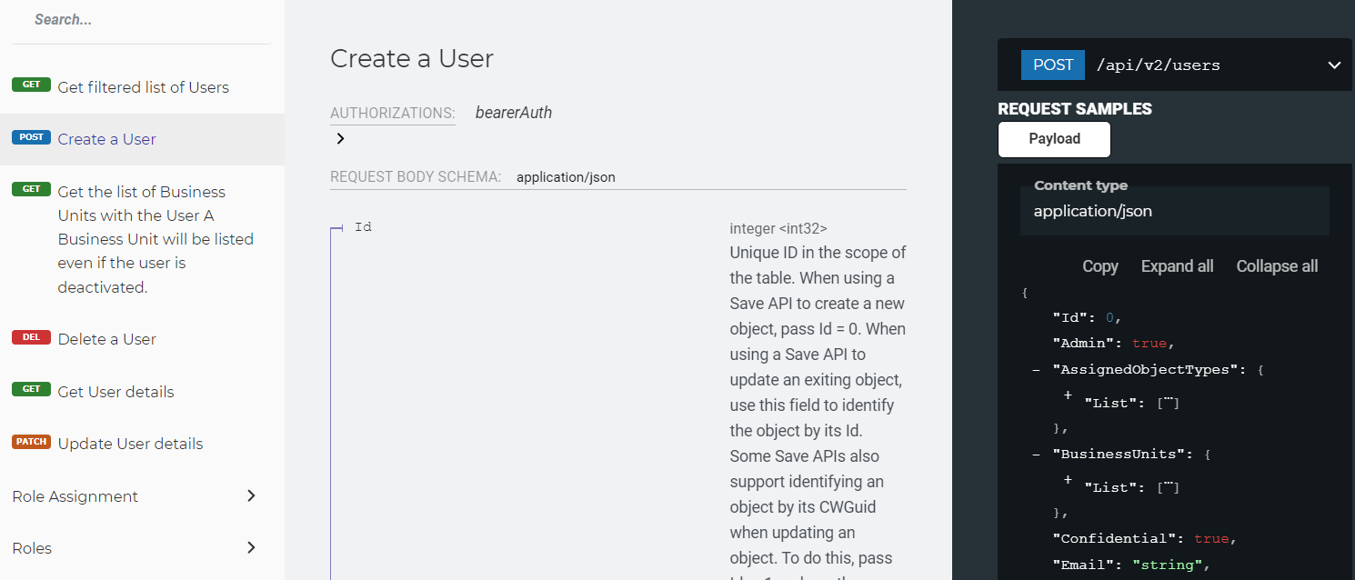Click the PATCH badge beside Update User details

tap(31, 441)
